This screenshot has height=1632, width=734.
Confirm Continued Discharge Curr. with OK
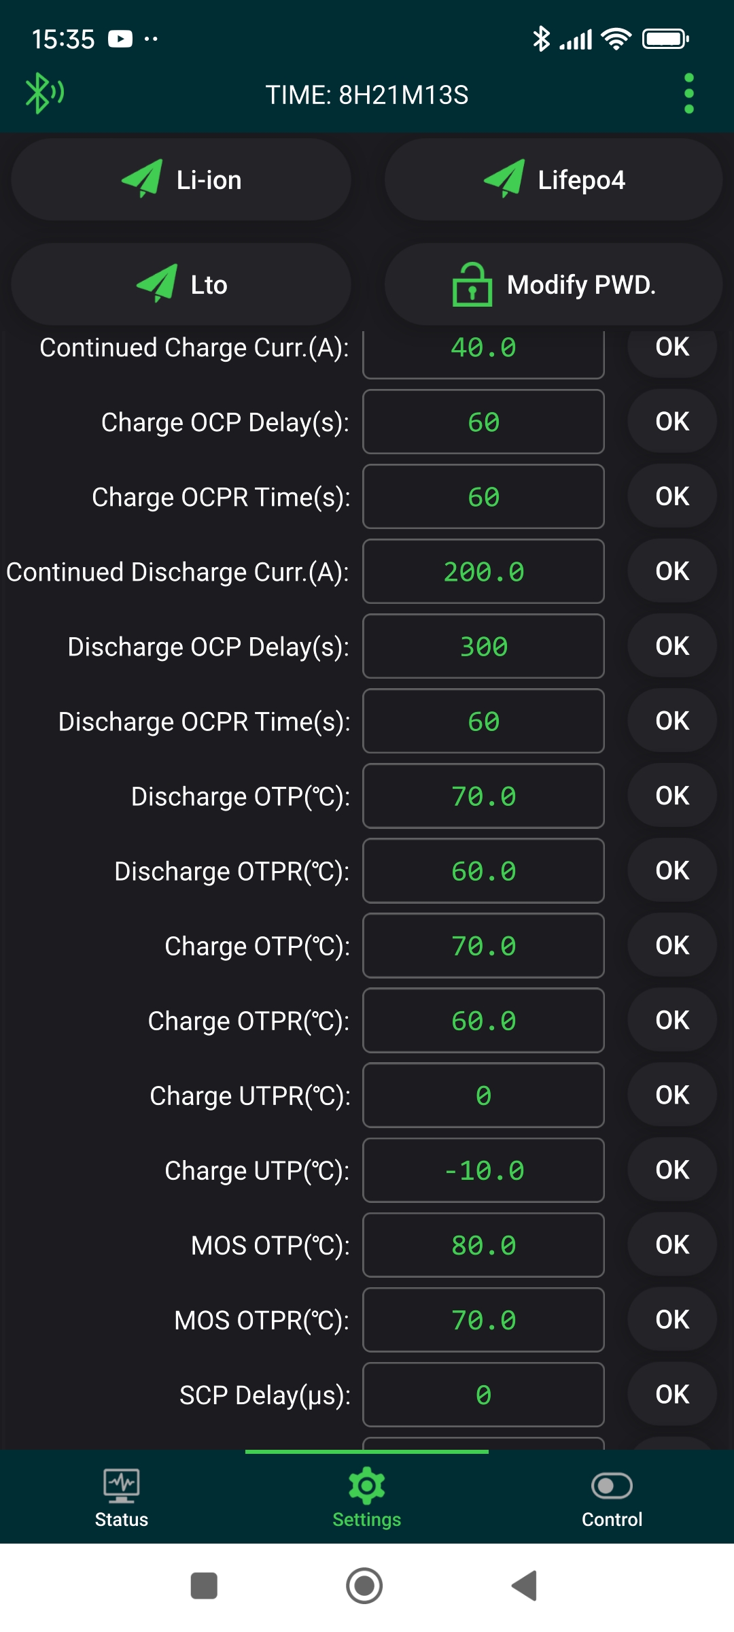pyautogui.click(x=672, y=571)
